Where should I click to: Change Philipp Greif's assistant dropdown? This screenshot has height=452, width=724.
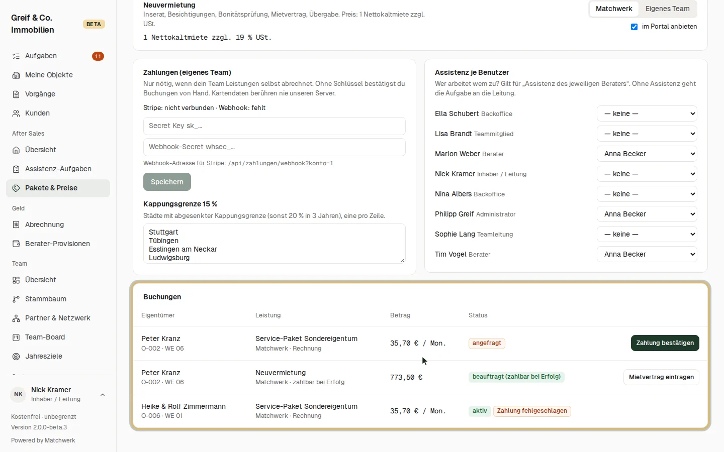click(647, 214)
